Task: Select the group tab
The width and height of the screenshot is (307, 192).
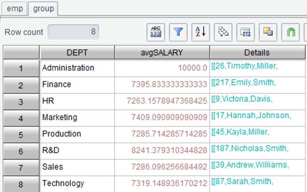Action: [43, 8]
